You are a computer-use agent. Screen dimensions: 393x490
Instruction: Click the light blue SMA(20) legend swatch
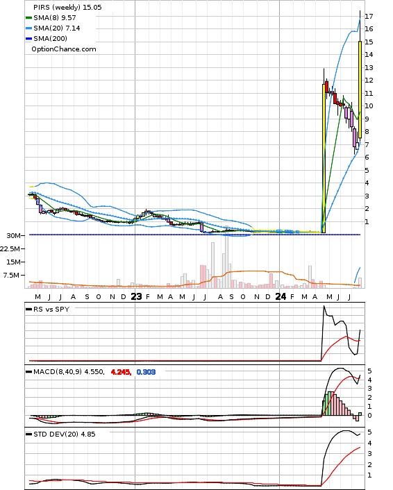(x=28, y=28)
